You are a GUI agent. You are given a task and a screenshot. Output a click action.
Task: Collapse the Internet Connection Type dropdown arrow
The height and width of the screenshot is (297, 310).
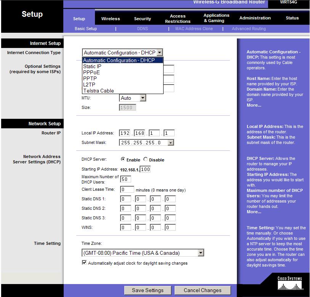click(160, 53)
